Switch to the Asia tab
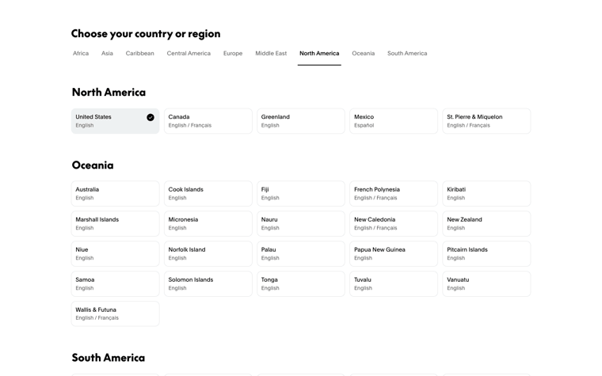Viewport: 602px width, 376px height. coord(107,53)
